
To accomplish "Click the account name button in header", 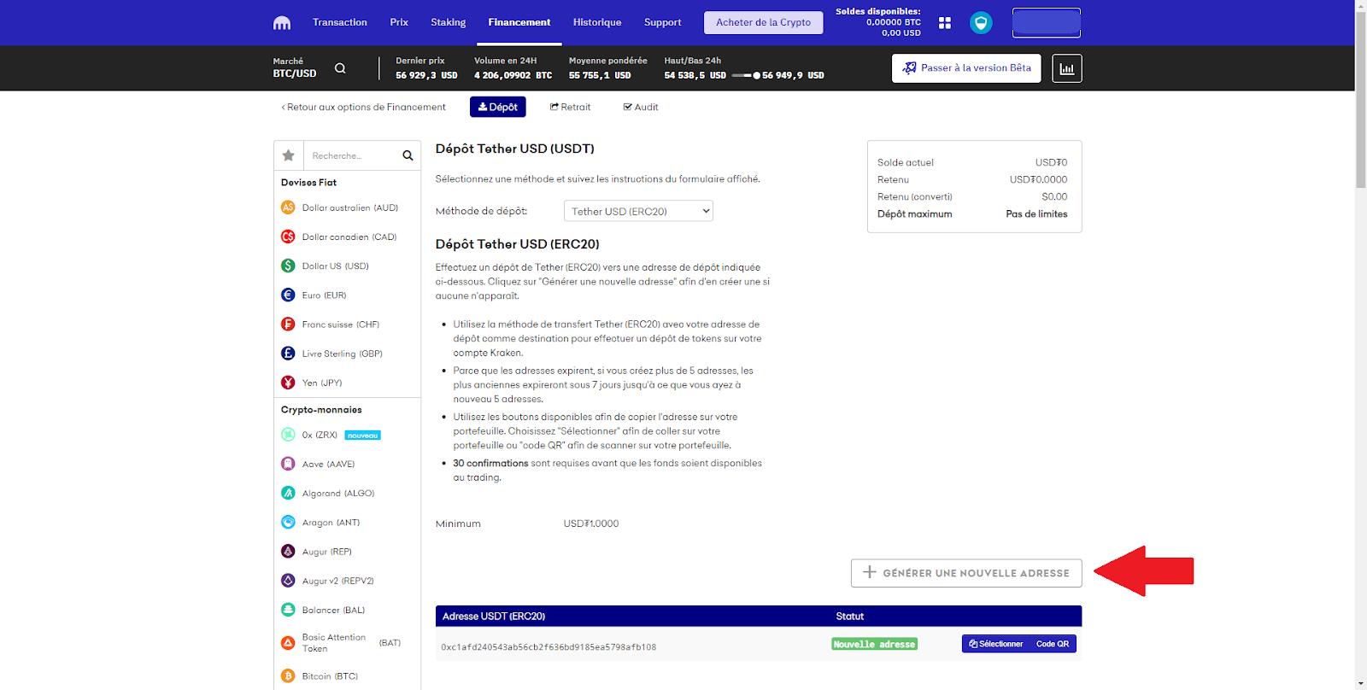I will 1046,23.
